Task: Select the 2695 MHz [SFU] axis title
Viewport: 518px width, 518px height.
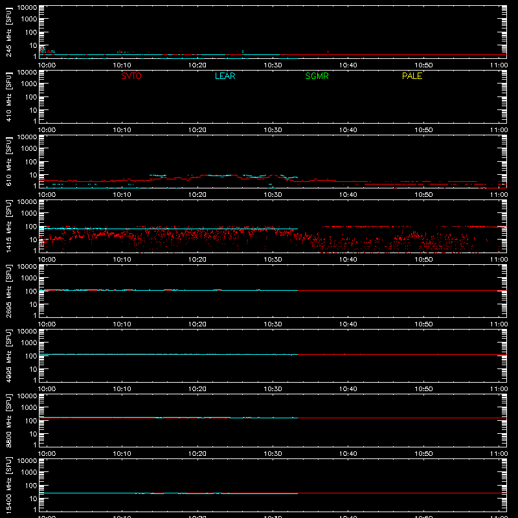Action: pos(9,291)
